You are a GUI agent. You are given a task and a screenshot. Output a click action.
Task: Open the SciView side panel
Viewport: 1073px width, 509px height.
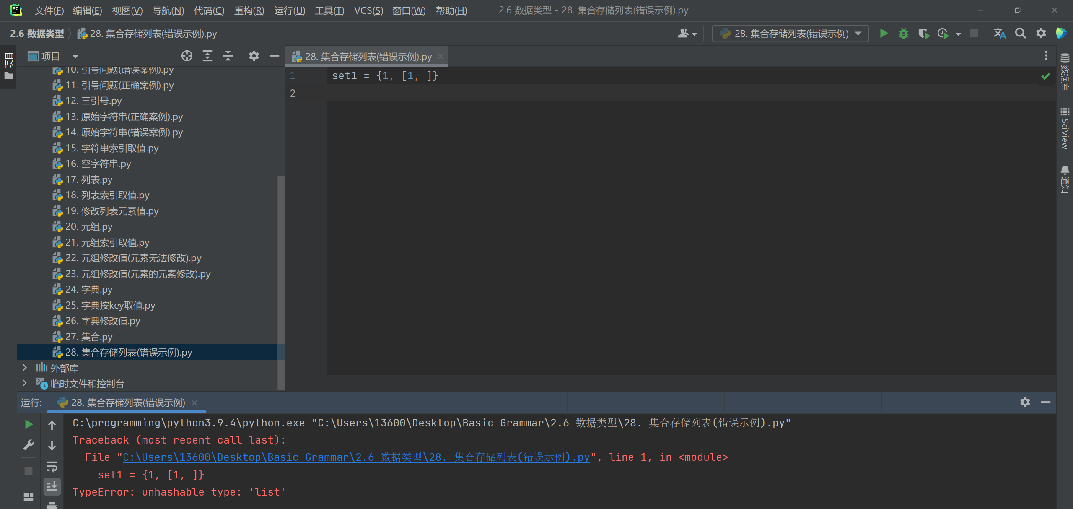pyautogui.click(x=1065, y=128)
